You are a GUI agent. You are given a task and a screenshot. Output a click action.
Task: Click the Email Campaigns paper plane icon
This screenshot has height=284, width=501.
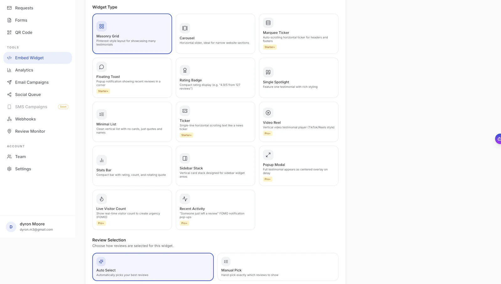9,82
